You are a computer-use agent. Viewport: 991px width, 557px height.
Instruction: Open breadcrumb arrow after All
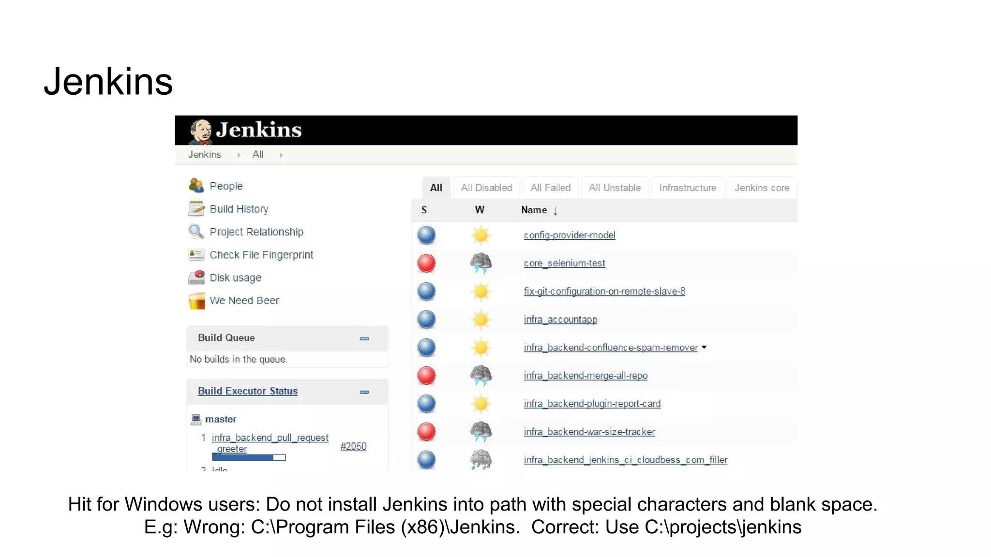point(281,155)
